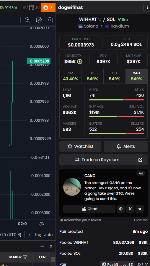Select the 5M timeframe tab
Screen dimensions: 150x266
(71, 76)
